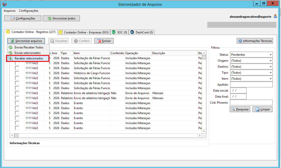
Task: Click the application logo in the title bar
Action: 5,4
